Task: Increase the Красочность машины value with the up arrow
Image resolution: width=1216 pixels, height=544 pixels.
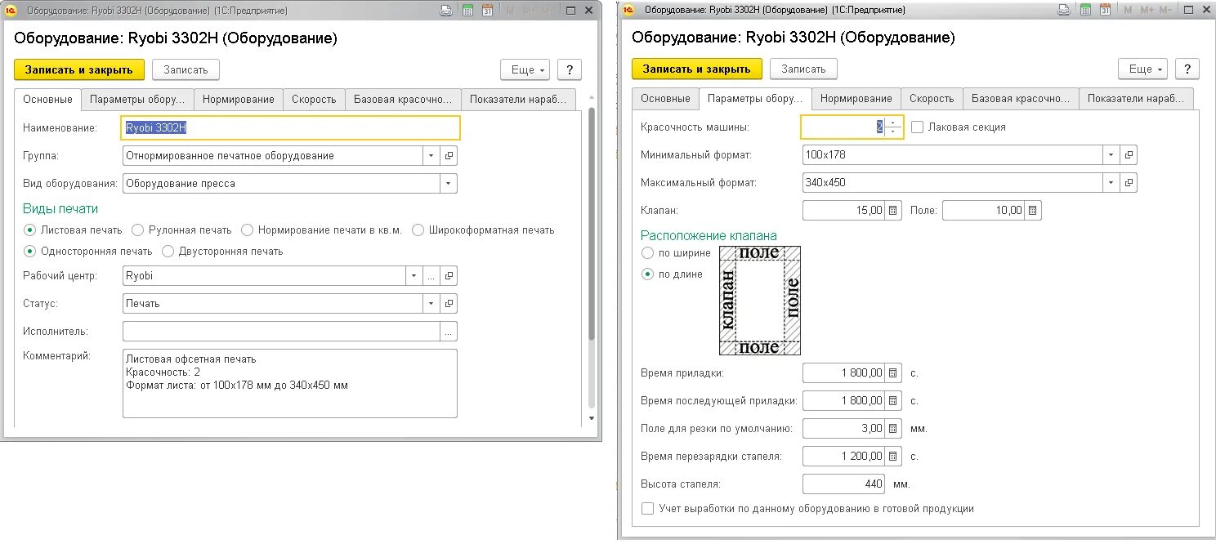Action: point(893,123)
